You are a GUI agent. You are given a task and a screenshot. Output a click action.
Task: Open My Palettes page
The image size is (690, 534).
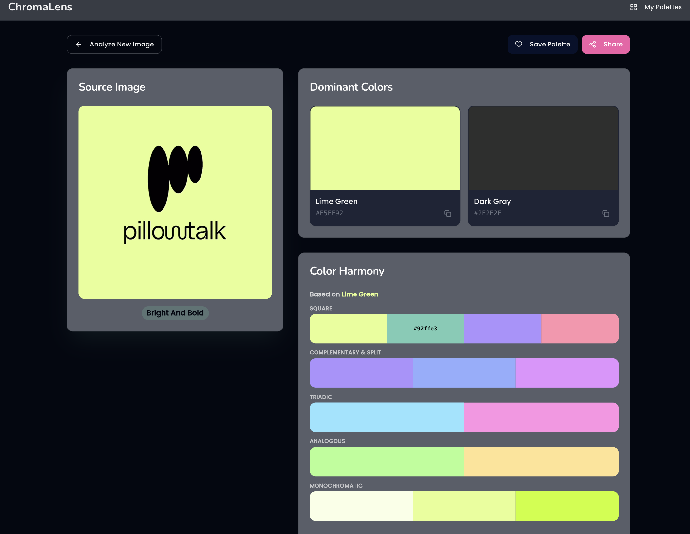tap(663, 7)
